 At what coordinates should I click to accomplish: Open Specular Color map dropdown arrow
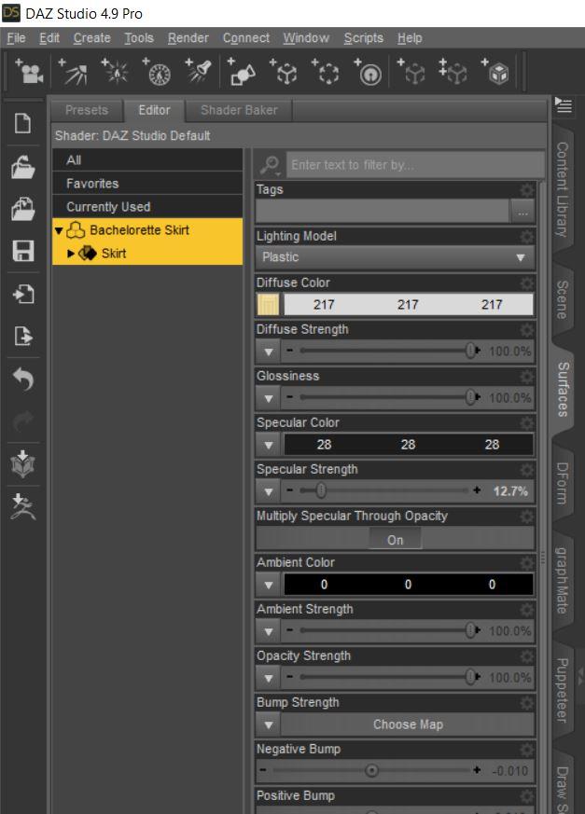point(269,445)
